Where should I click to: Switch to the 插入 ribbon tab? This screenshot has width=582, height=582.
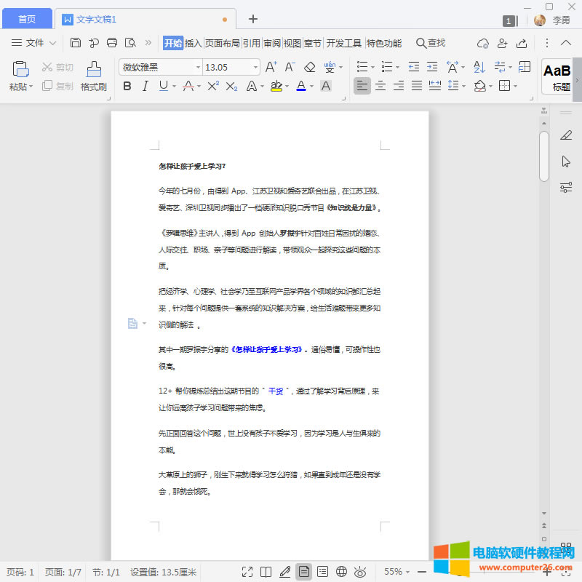point(193,43)
